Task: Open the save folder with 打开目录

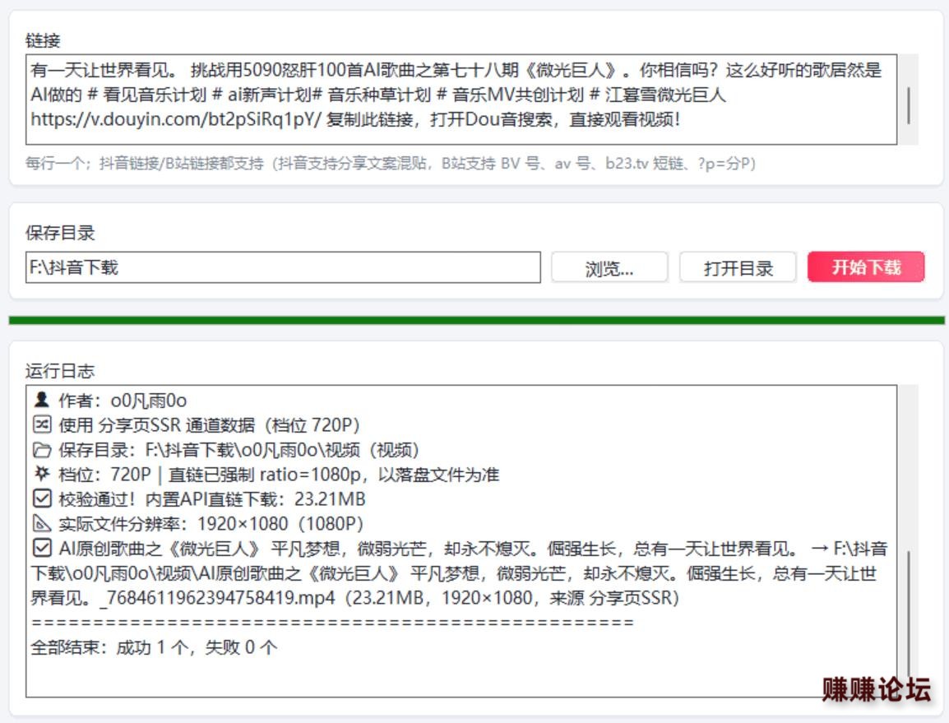Action: coord(738,267)
